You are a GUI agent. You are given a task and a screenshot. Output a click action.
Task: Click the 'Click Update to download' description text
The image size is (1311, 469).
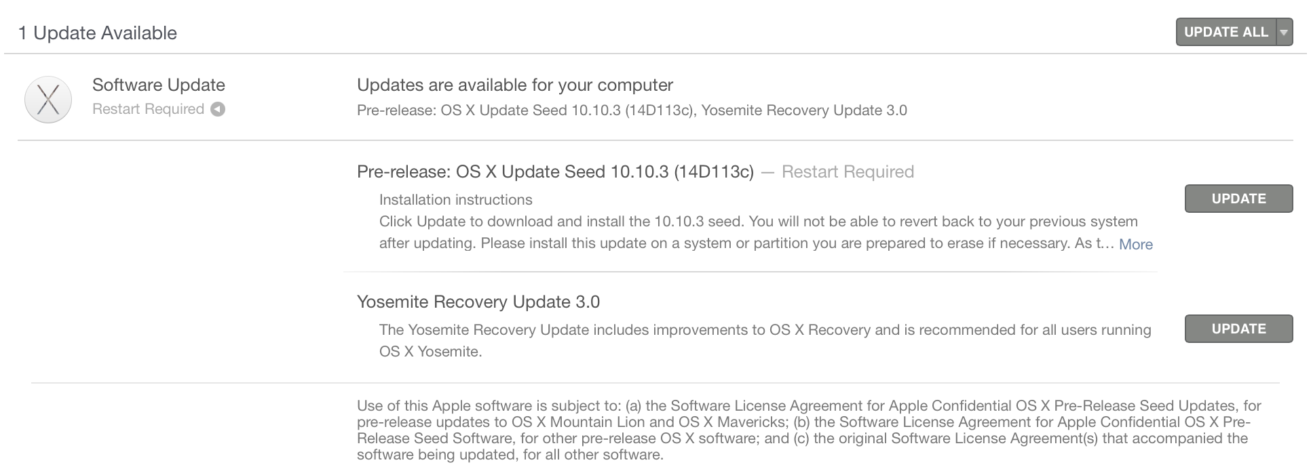pos(759,222)
